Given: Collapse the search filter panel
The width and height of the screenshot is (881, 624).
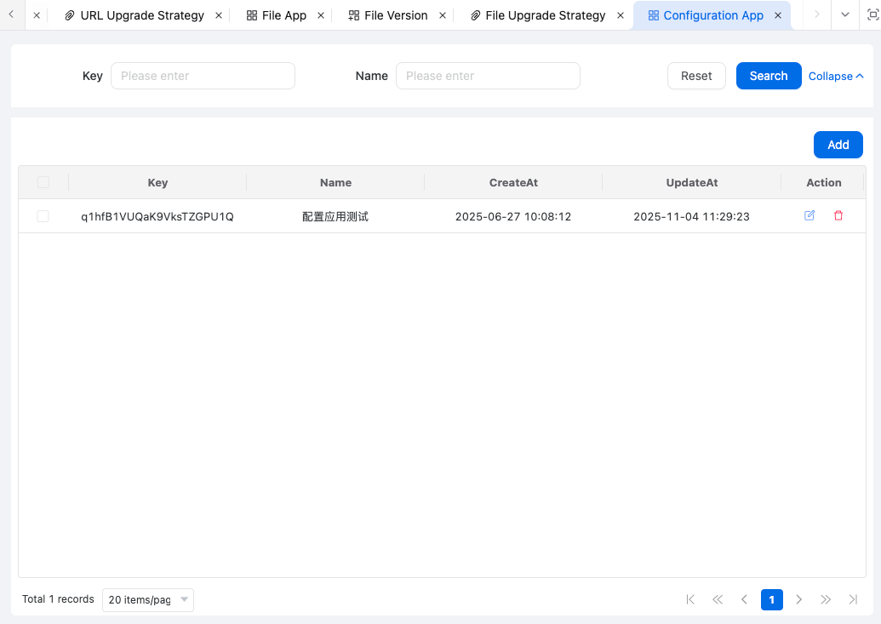Looking at the screenshot, I should click(836, 76).
